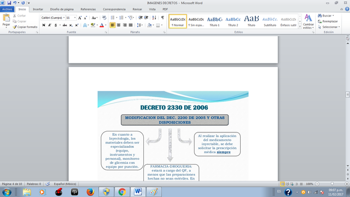The image size is (350, 197).
Task: Click decrease indent icon
Action: coord(141,18)
